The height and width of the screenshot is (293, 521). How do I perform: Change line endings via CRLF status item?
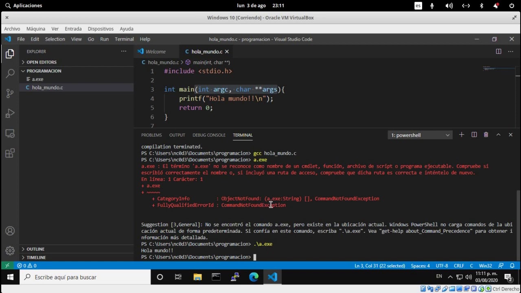pyautogui.click(x=459, y=266)
